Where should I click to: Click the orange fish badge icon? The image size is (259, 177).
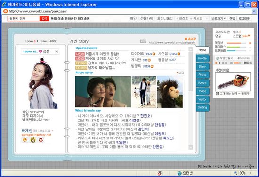(25, 140)
